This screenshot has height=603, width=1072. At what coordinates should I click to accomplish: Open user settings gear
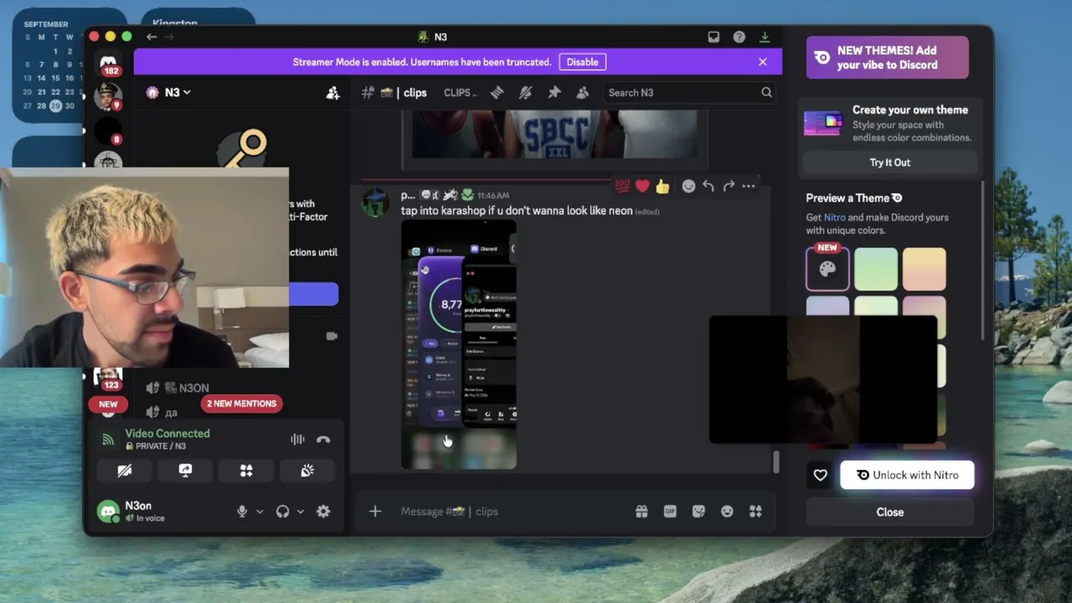(323, 512)
